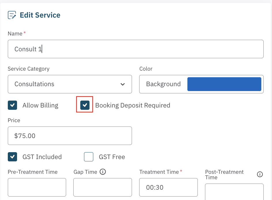Click the 'Edit Service' heading text

(40, 15)
